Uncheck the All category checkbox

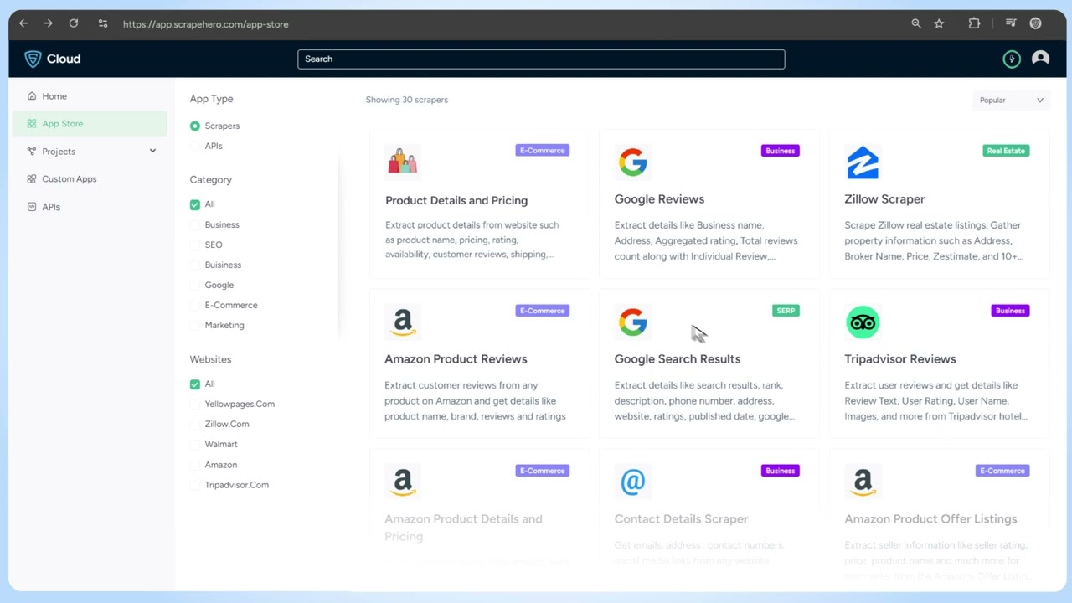195,204
